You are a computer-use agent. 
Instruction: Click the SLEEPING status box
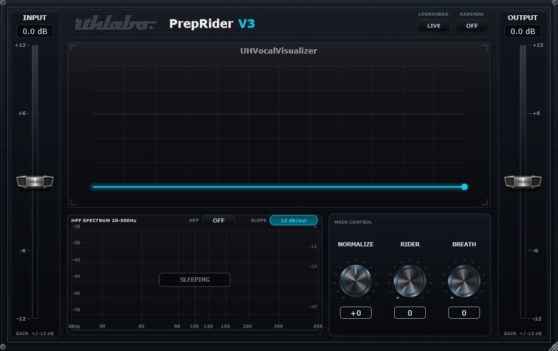click(195, 280)
